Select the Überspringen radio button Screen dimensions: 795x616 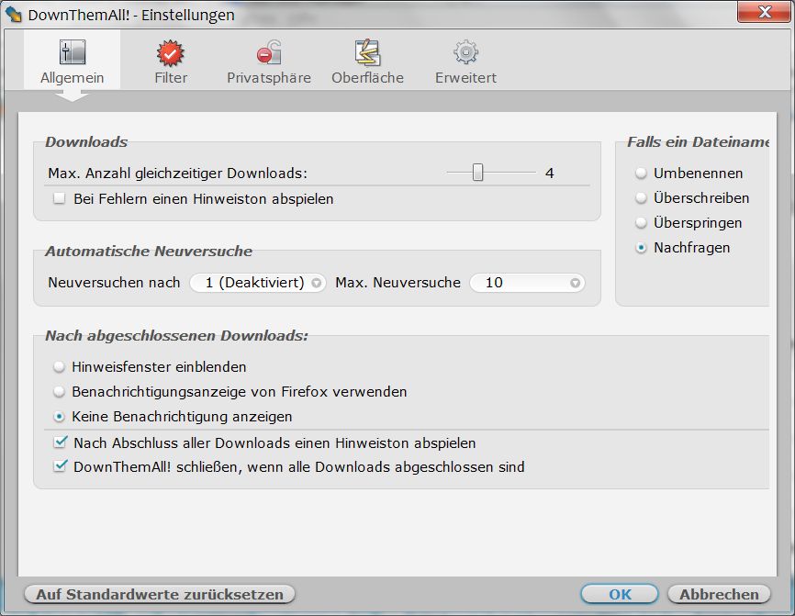pos(642,222)
